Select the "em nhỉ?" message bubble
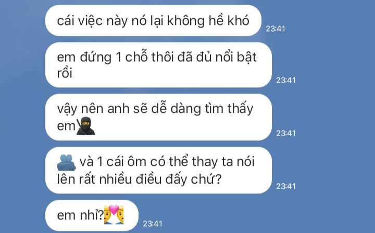 92,215
